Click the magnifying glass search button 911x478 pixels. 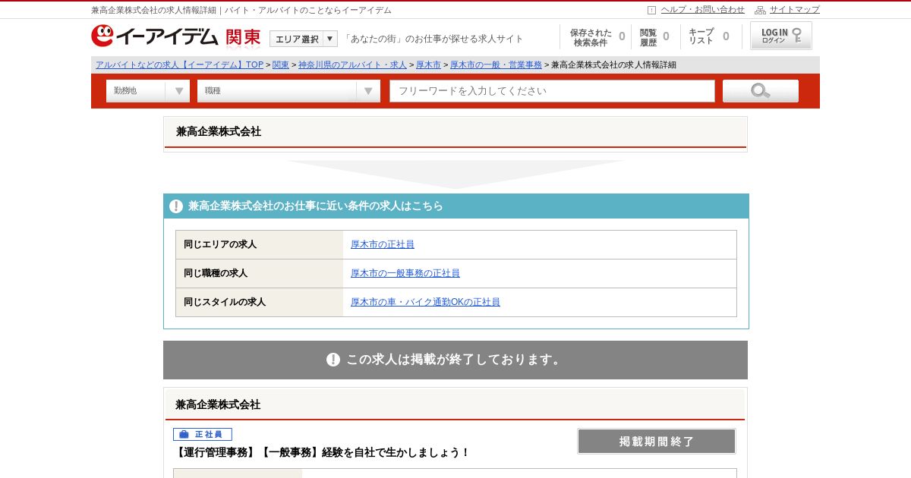click(x=760, y=91)
